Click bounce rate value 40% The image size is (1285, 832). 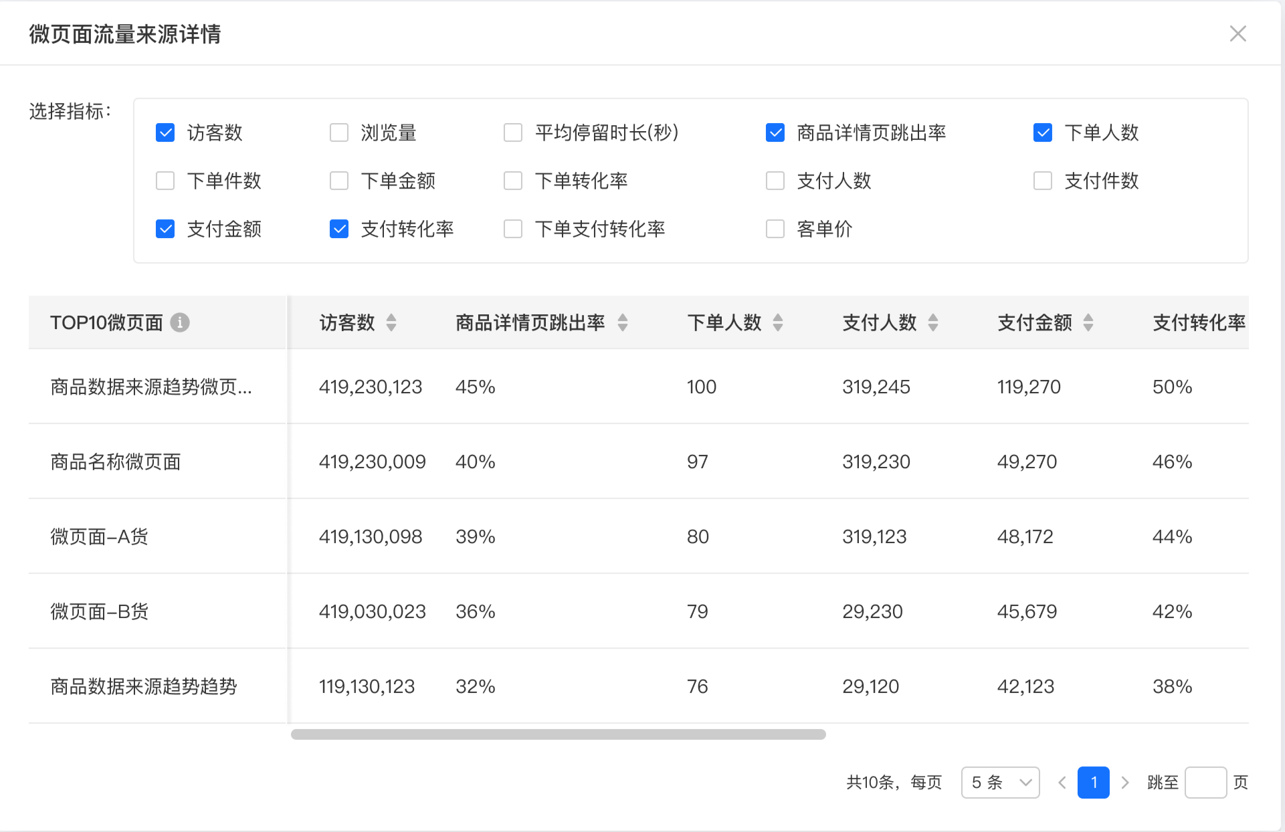click(x=476, y=461)
